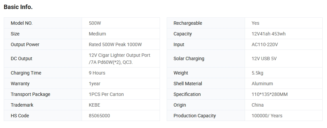
Task: Click the 500W model value
Action: [x=95, y=23]
